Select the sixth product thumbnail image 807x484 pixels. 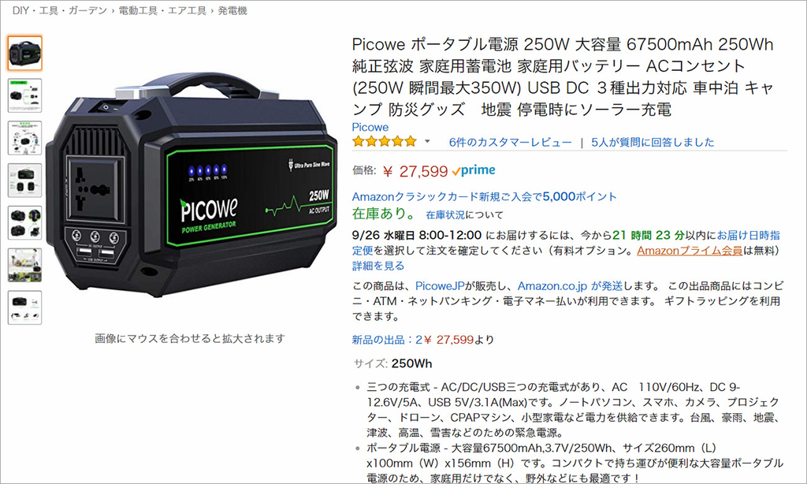[24, 265]
